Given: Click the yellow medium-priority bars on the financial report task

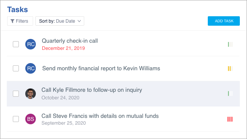Looking at the screenshot, I should click(230, 68).
